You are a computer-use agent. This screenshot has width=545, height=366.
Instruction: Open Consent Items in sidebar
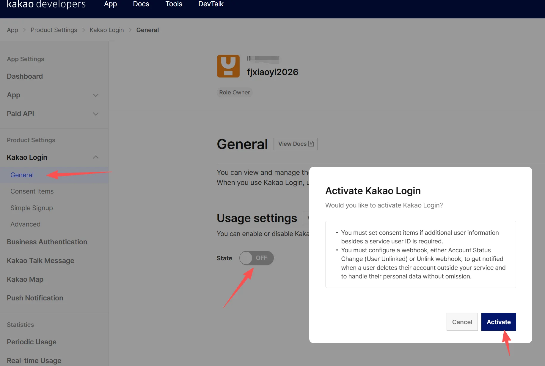click(x=32, y=191)
